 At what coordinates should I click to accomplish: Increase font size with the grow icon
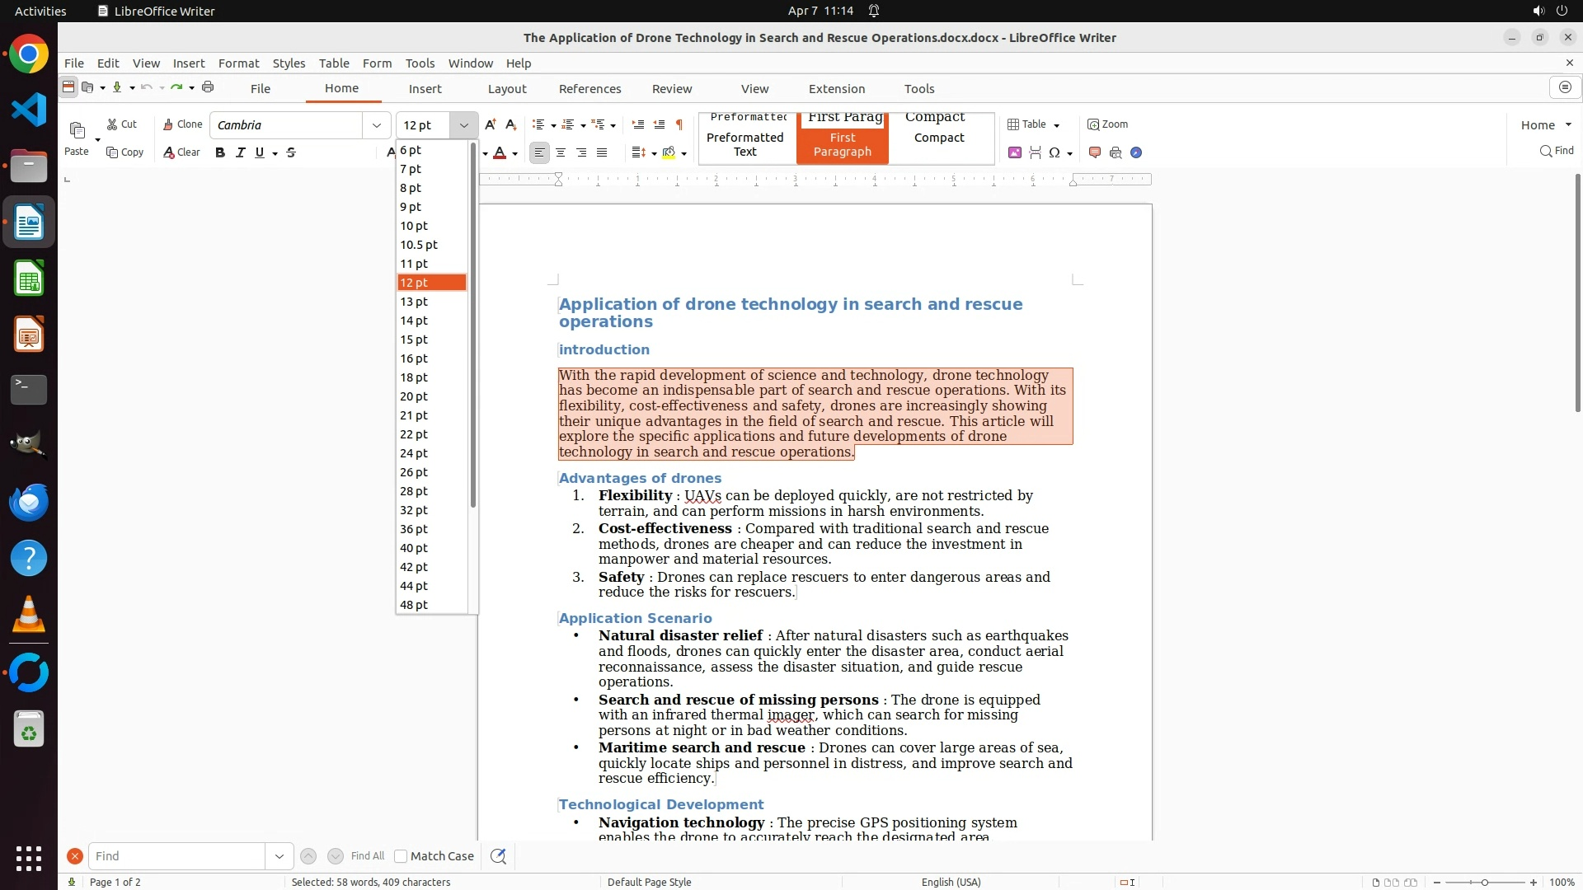pos(491,124)
